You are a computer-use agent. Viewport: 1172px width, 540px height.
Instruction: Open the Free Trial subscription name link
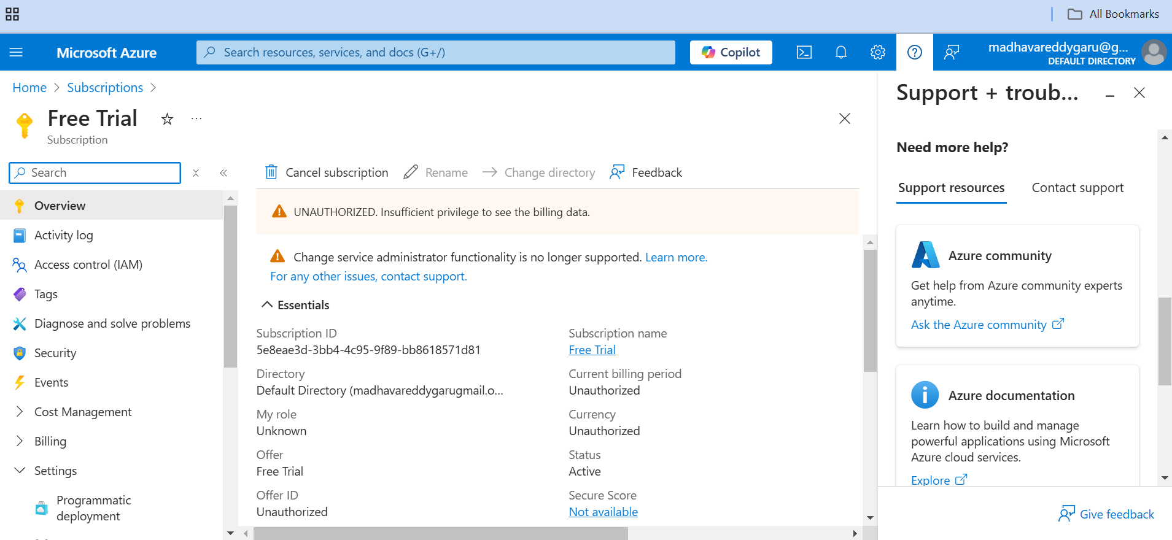[x=592, y=350]
